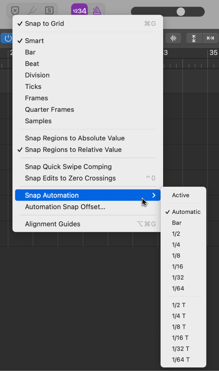
Task: Select the S toolbar icon
Action: pos(50,10)
